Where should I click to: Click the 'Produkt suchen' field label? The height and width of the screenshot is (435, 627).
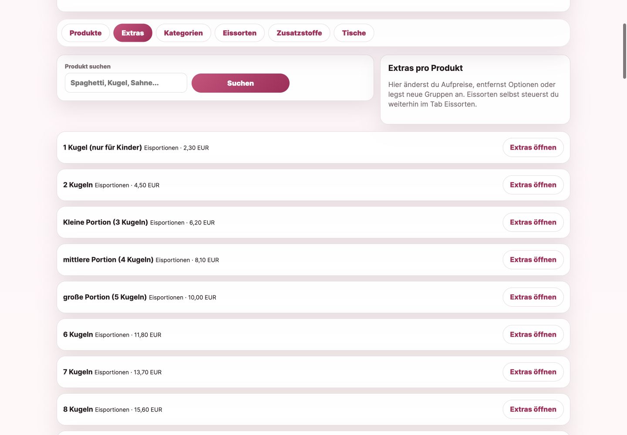pos(88,67)
